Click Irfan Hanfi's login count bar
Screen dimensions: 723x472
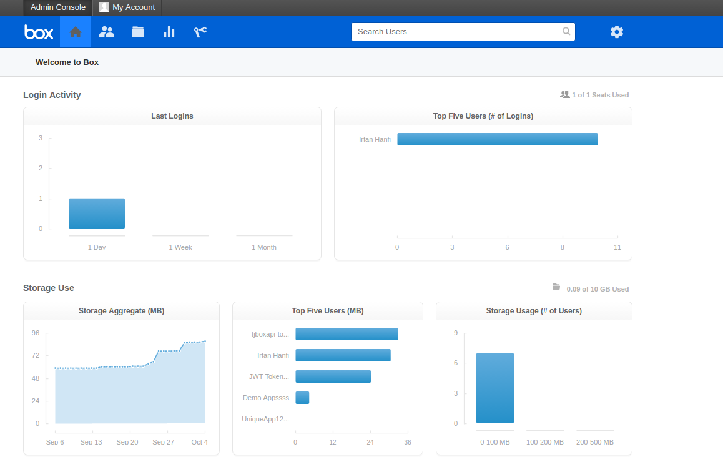[497, 139]
